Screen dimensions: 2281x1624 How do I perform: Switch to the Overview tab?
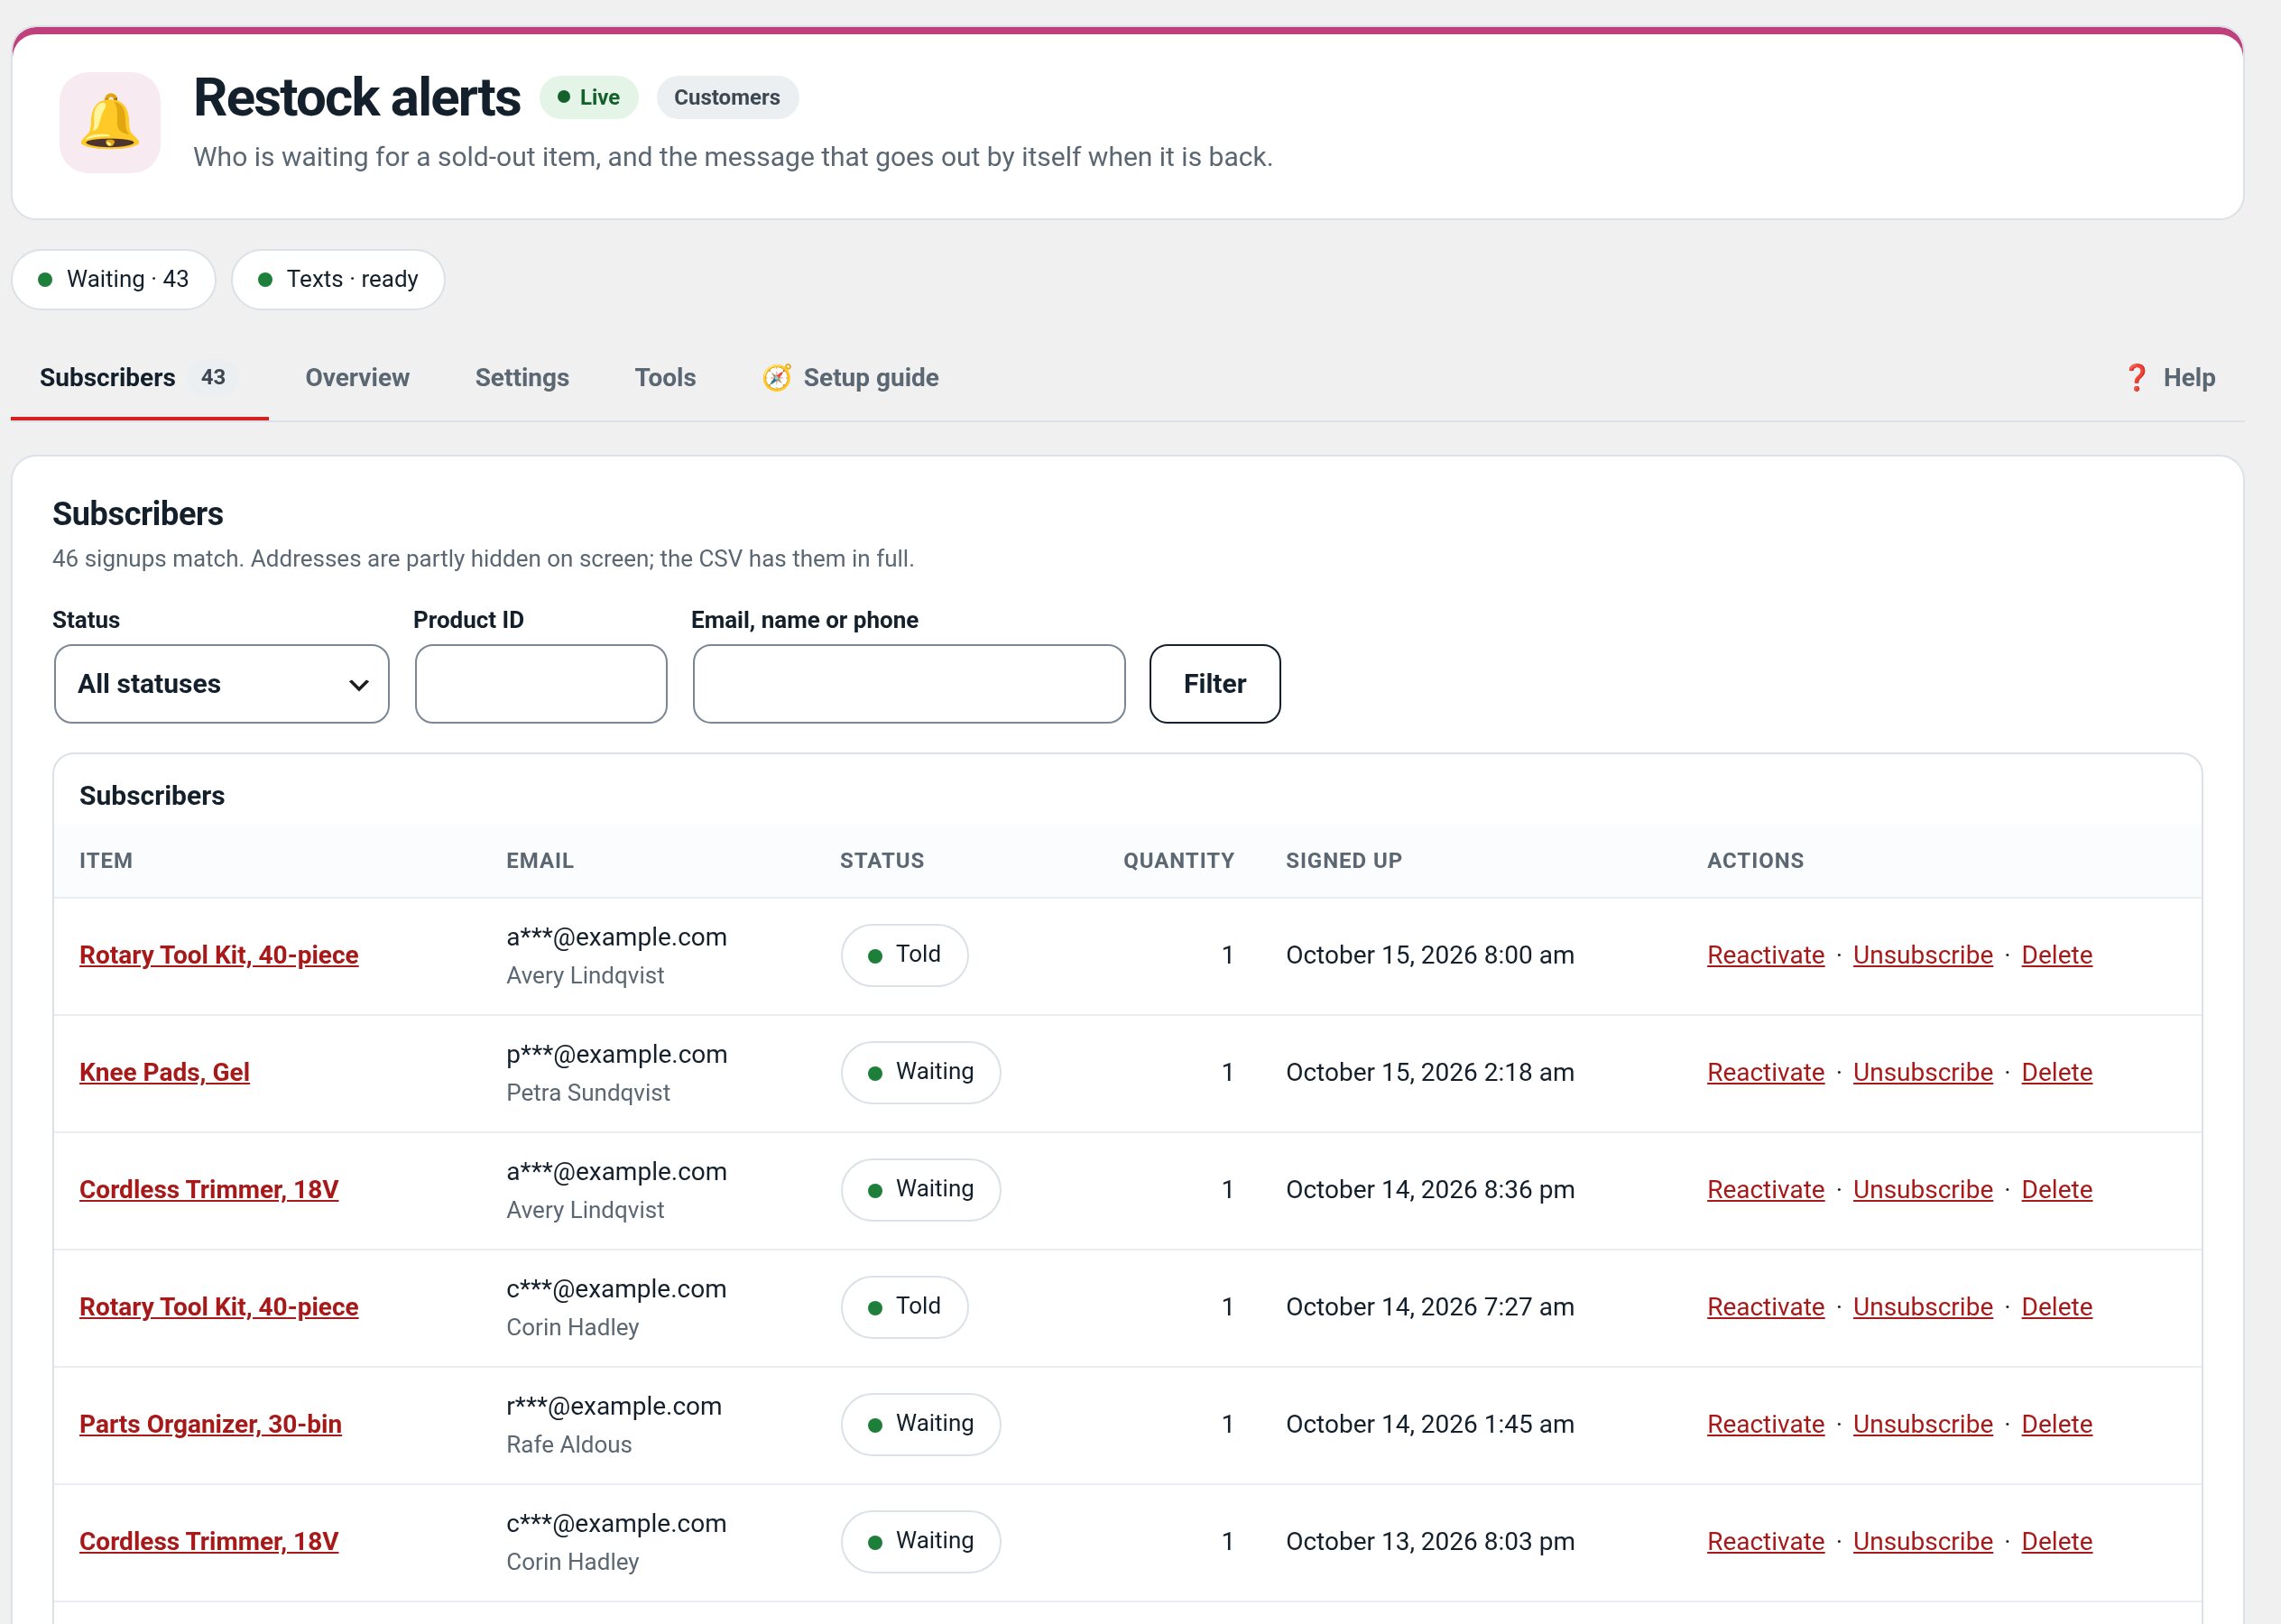(357, 377)
